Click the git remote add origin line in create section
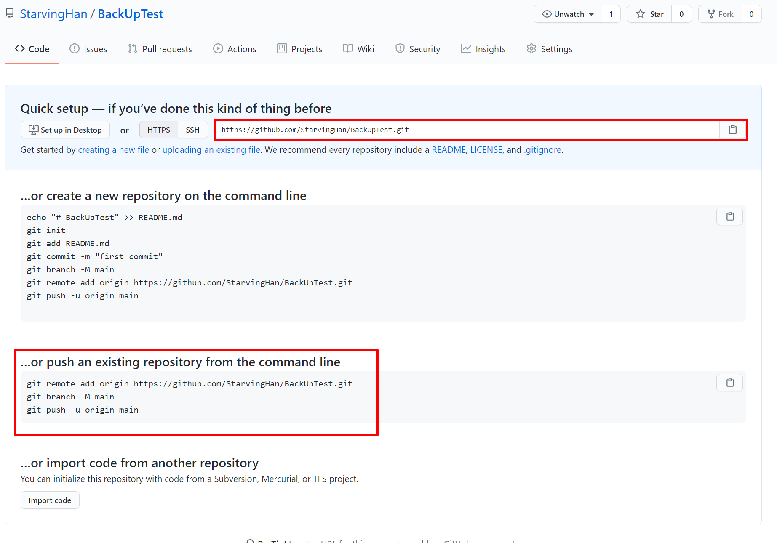 (190, 283)
